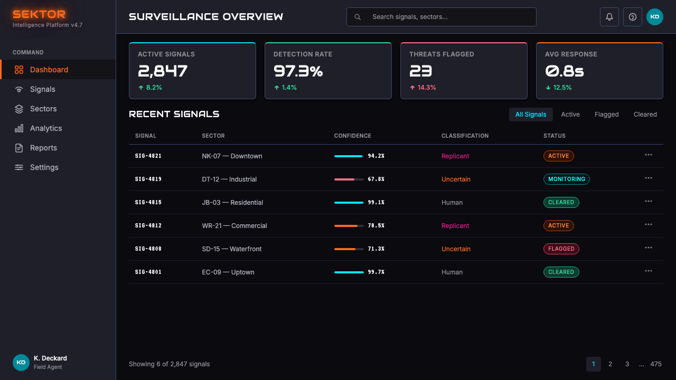Image resolution: width=676 pixels, height=380 pixels.
Task: Switch to the Flagged filter tab
Action: 606,115
